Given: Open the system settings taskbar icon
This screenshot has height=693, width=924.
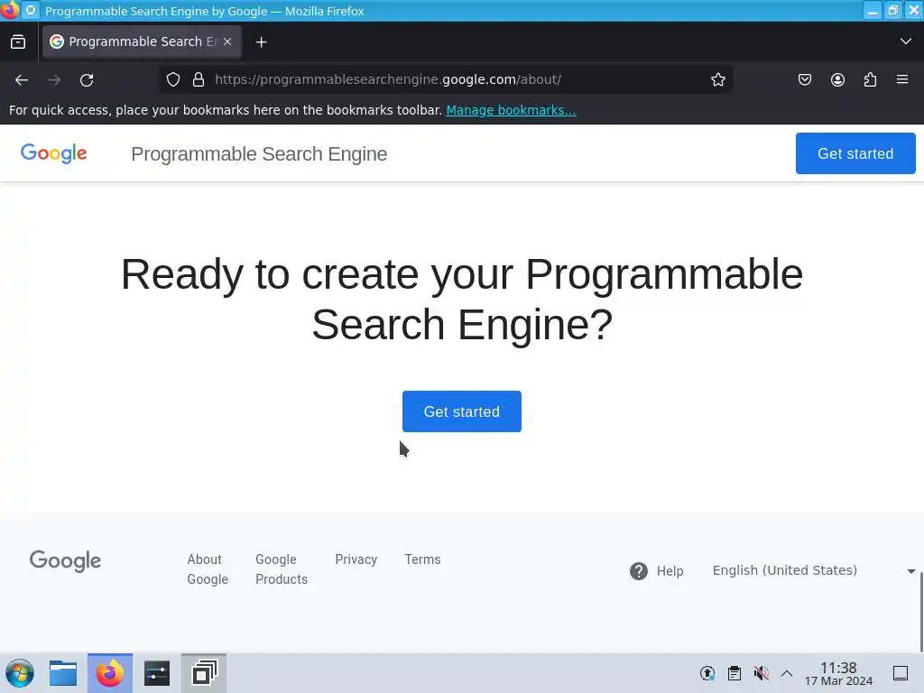Looking at the screenshot, I should (157, 673).
